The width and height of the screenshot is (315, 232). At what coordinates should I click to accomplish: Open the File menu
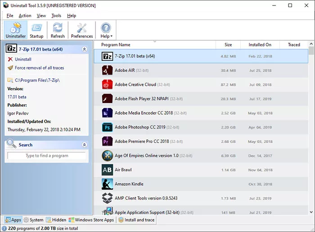tap(10, 16)
